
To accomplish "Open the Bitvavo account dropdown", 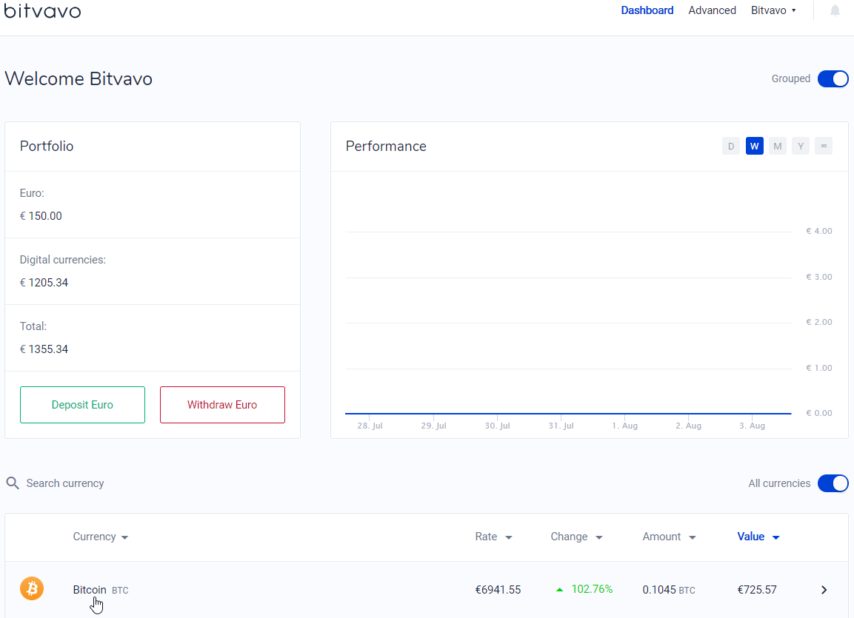I will tap(773, 10).
